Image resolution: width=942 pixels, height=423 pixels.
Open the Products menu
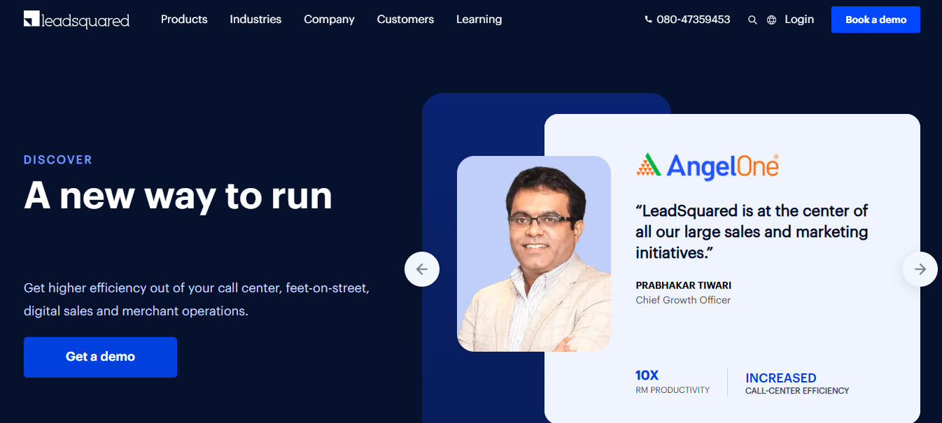point(184,20)
